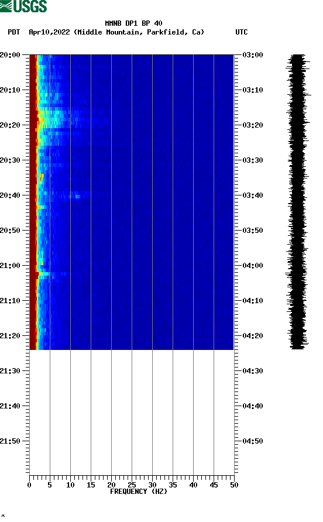Click the 15 Hz frequency tick label

click(91, 485)
